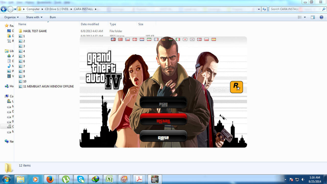Select the image file named 1
The width and height of the screenshot is (327, 184).
click(22, 36)
